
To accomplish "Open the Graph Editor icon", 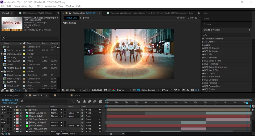I will (x=100, y=101).
